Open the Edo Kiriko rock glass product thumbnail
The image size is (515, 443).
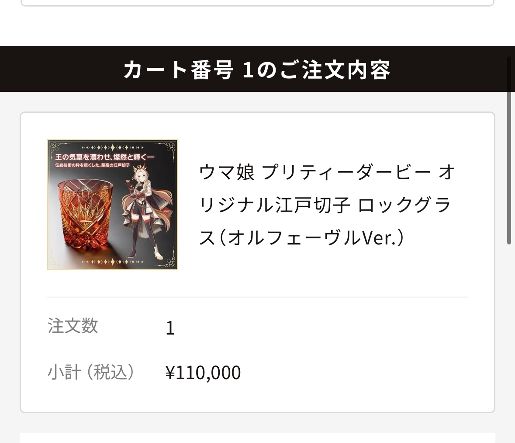click(113, 205)
